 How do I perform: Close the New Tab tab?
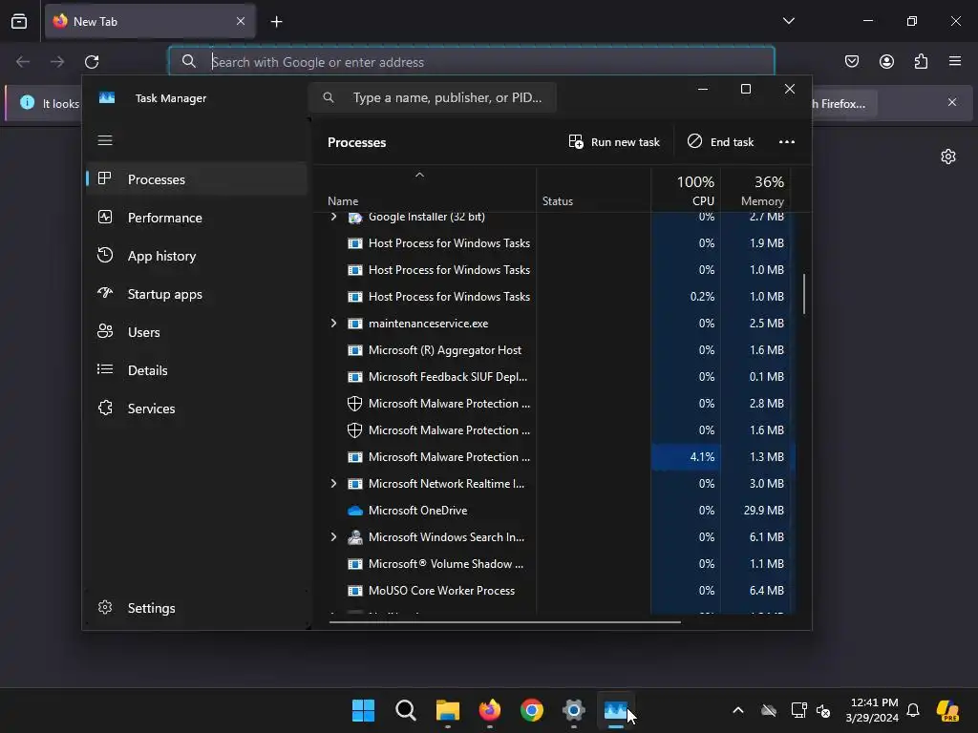(x=240, y=21)
